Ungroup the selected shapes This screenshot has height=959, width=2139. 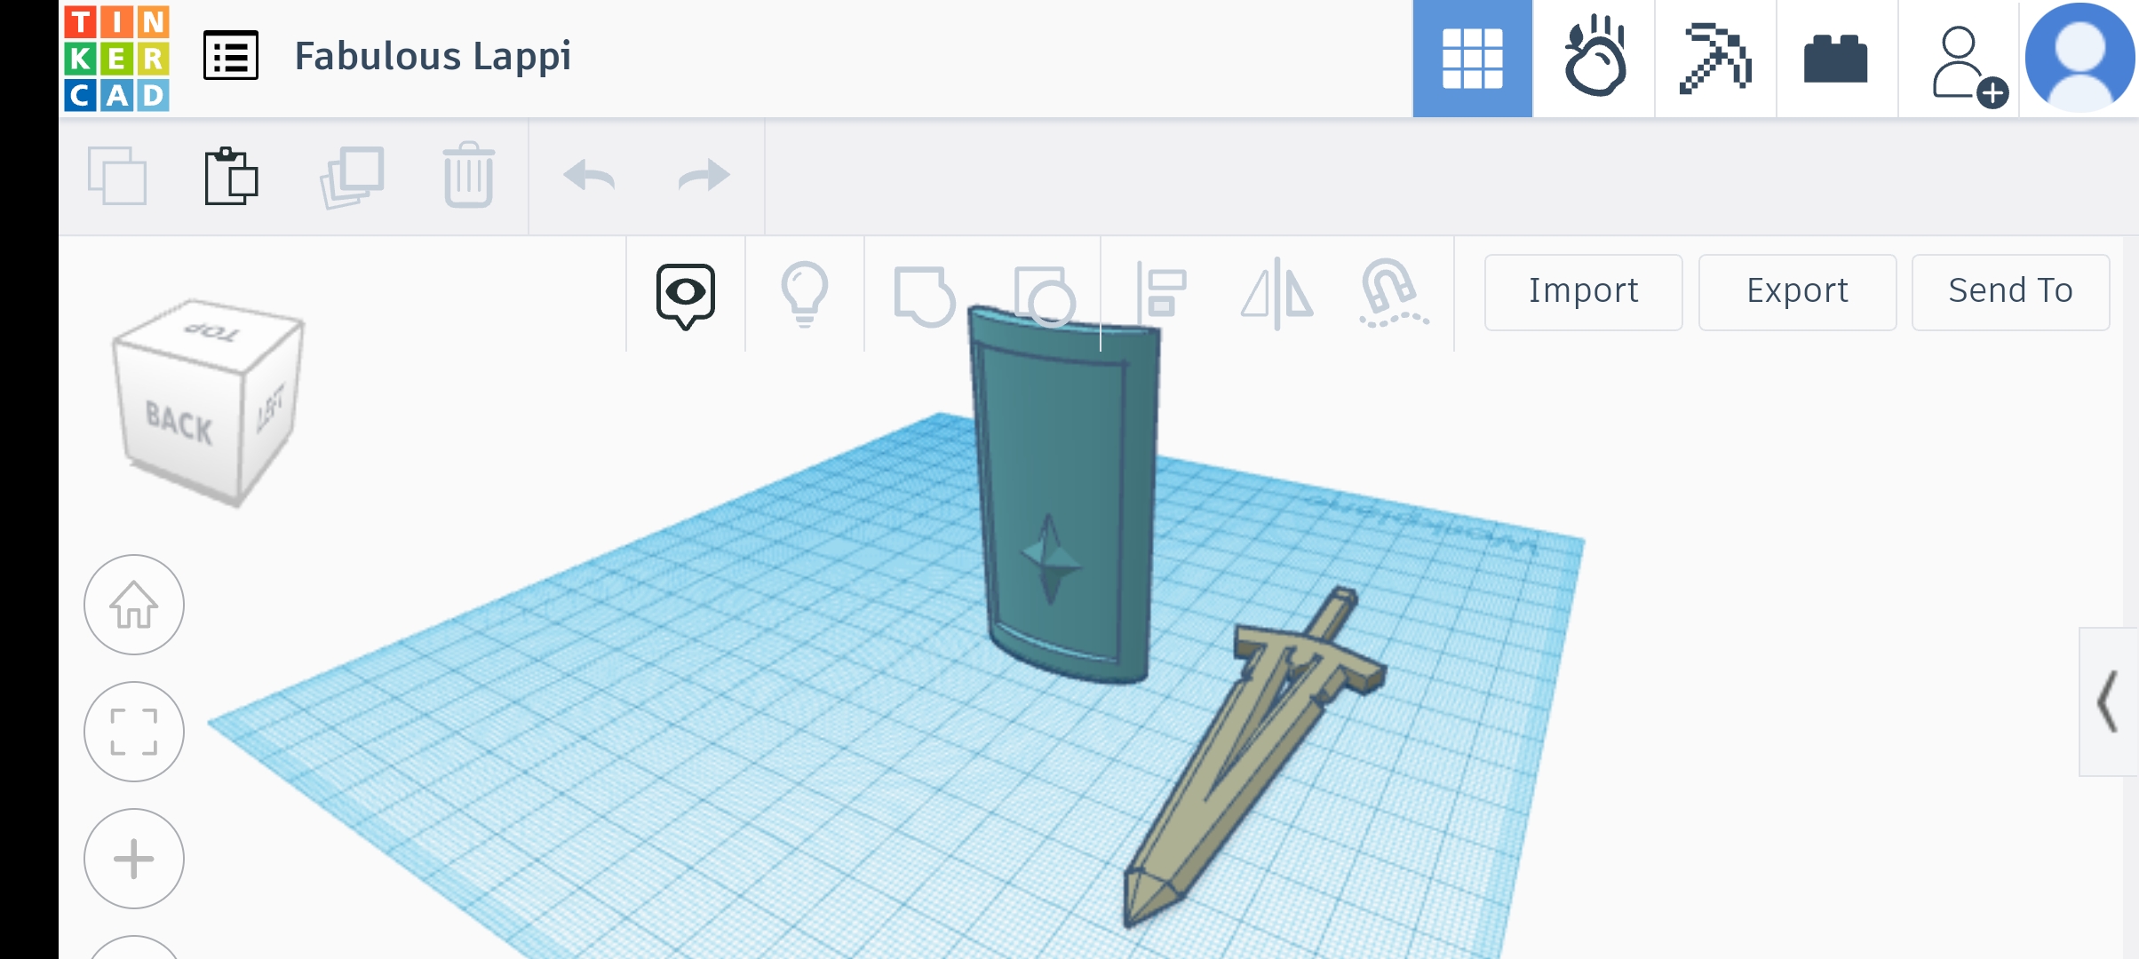click(1045, 296)
